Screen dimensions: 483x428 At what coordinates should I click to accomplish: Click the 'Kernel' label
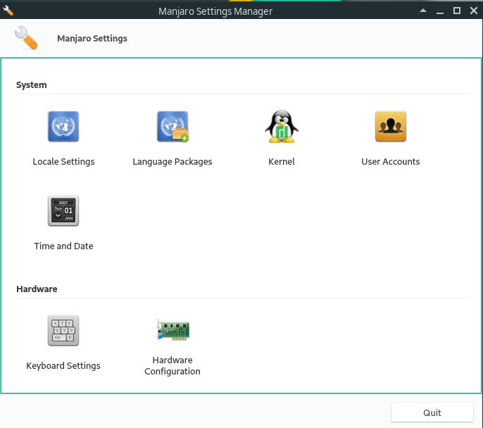(x=282, y=162)
